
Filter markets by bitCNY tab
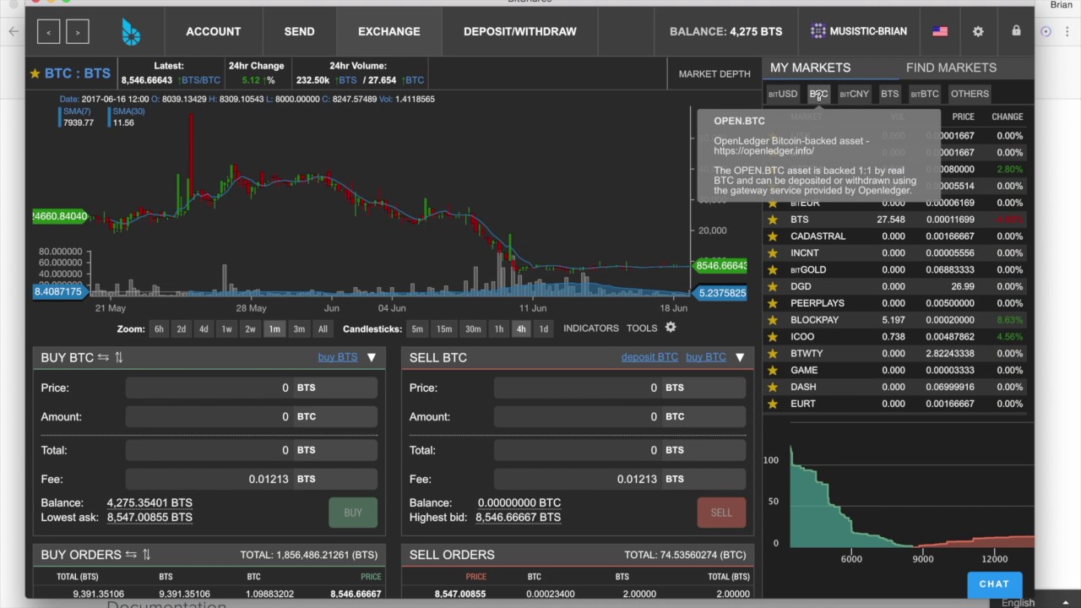854,94
